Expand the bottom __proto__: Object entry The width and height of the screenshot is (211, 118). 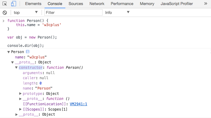coord(16,114)
